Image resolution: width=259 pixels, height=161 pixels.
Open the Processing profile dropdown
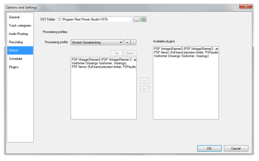pos(97,42)
